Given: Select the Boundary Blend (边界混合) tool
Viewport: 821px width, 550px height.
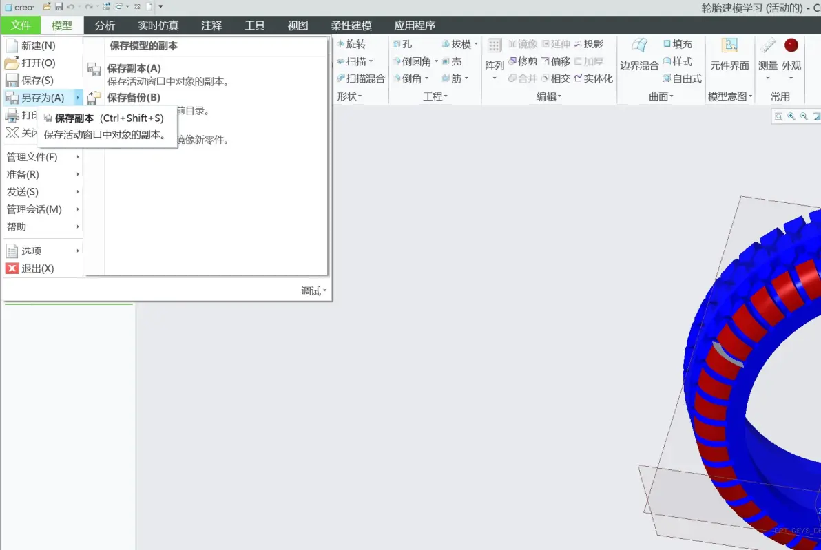Looking at the screenshot, I should [638, 54].
